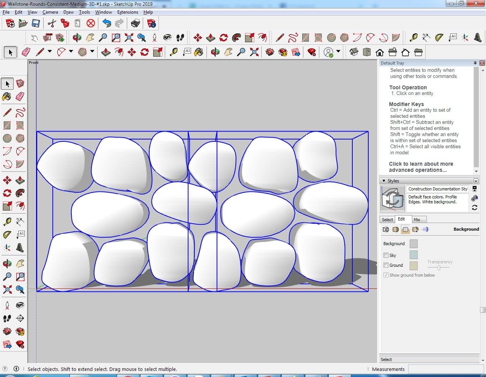The height and width of the screenshot is (377, 486).
Task: Open the Extensions menu
Action: point(128,12)
